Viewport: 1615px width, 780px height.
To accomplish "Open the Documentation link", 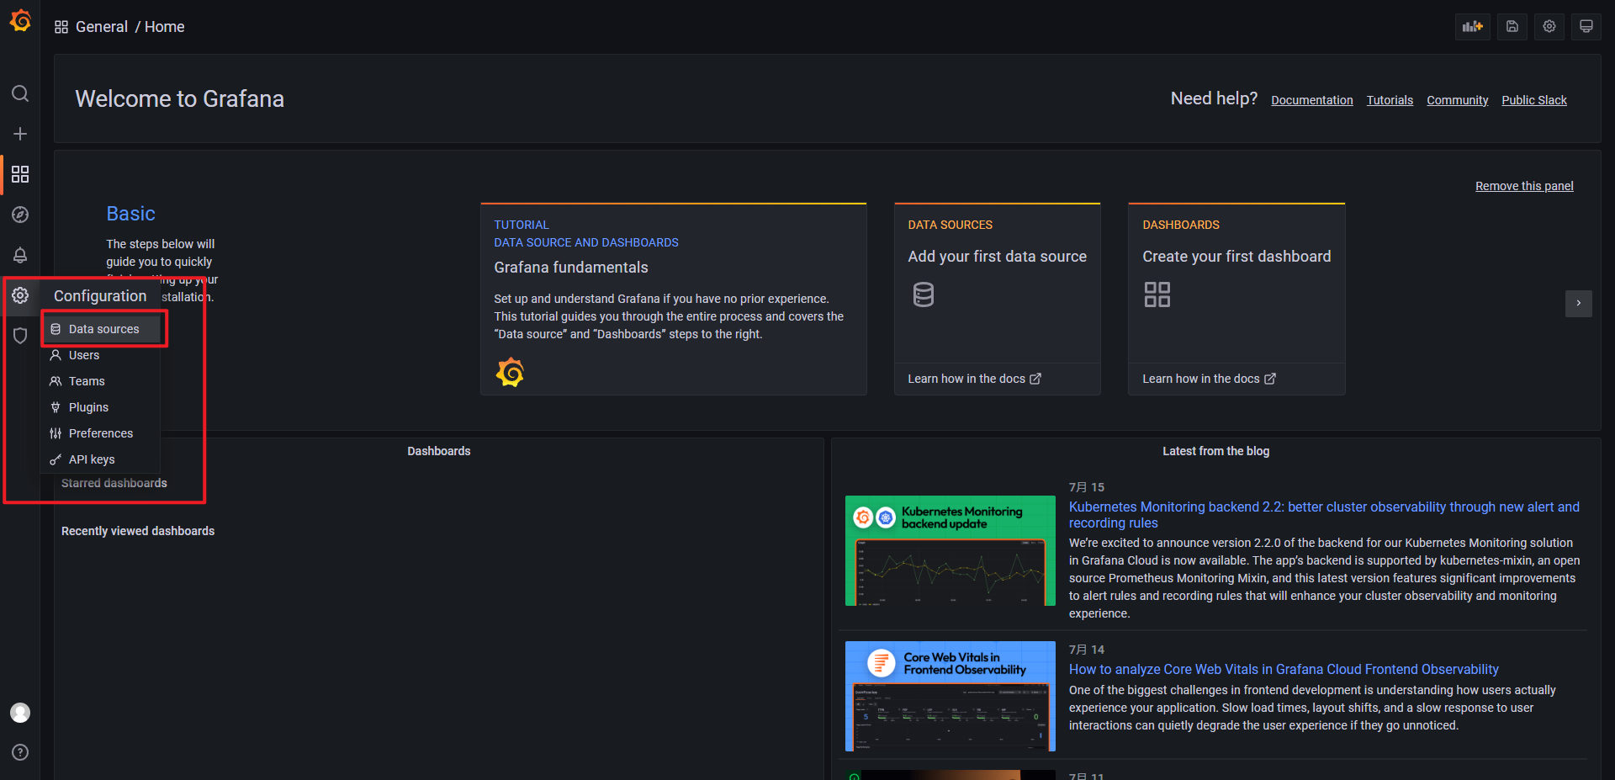I will (1312, 100).
